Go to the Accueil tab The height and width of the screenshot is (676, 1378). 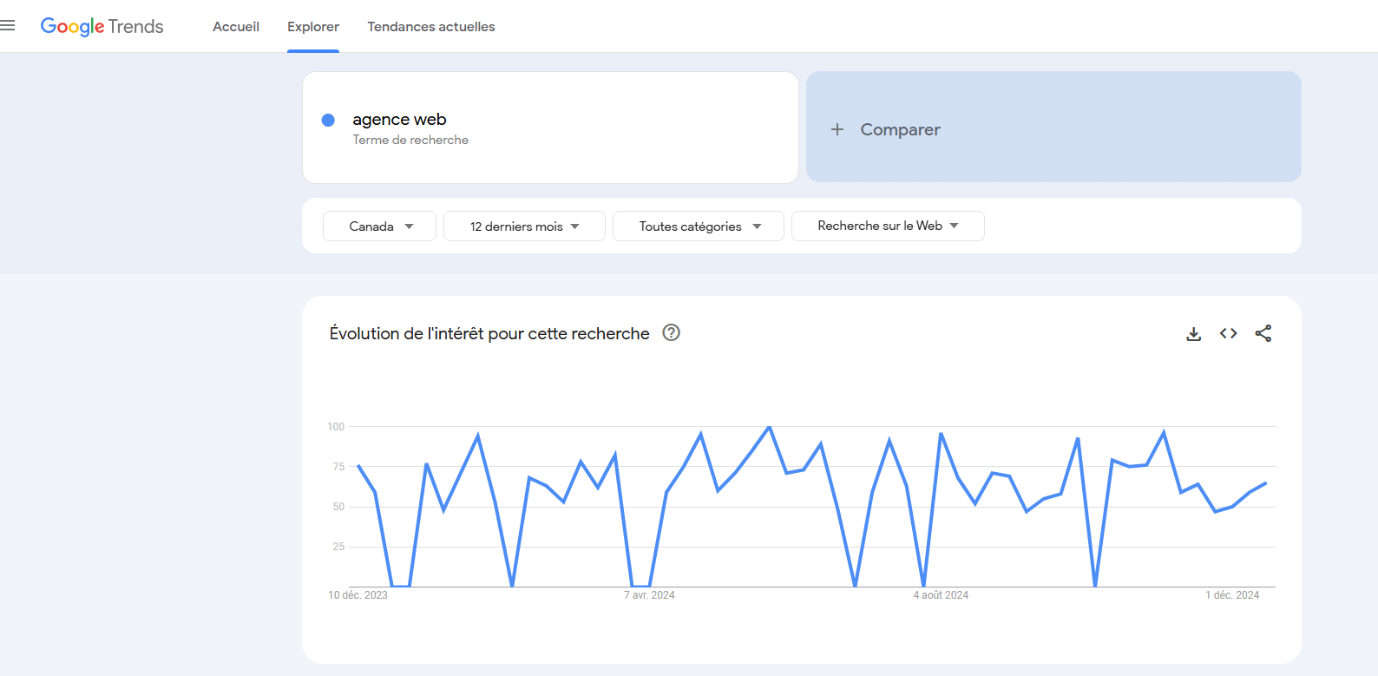click(x=236, y=27)
